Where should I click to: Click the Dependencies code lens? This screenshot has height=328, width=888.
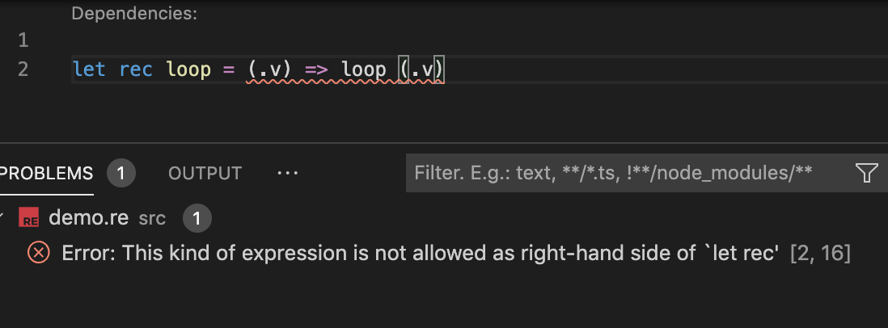coord(134,14)
